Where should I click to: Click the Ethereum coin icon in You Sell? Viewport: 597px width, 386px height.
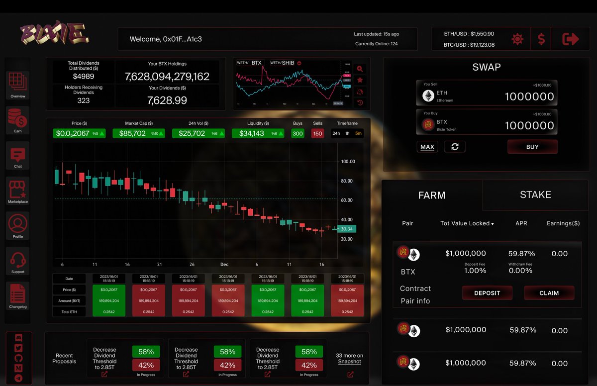pyautogui.click(x=427, y=96)
